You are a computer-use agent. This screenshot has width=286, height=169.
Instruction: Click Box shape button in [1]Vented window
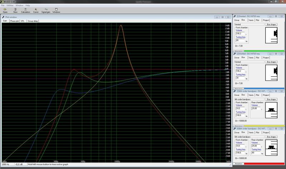(x=271, y=24)
